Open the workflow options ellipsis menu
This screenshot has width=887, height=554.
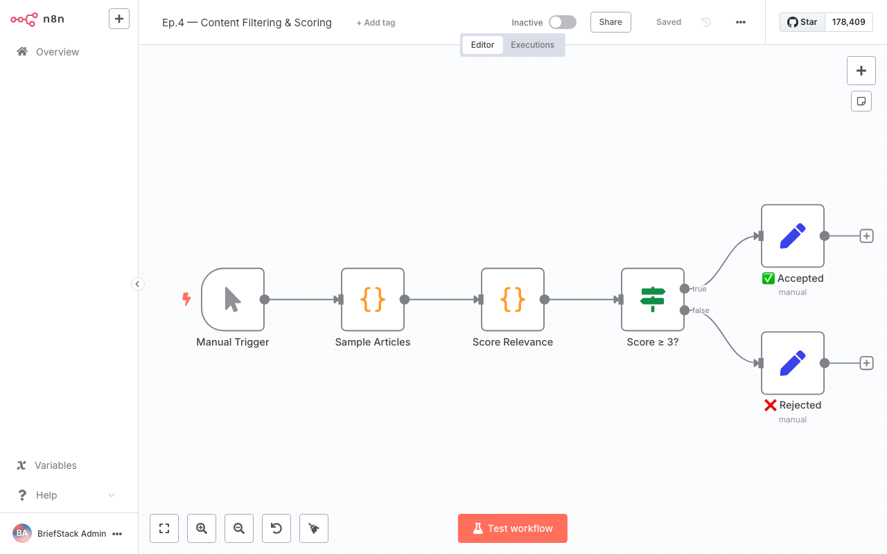741,21
